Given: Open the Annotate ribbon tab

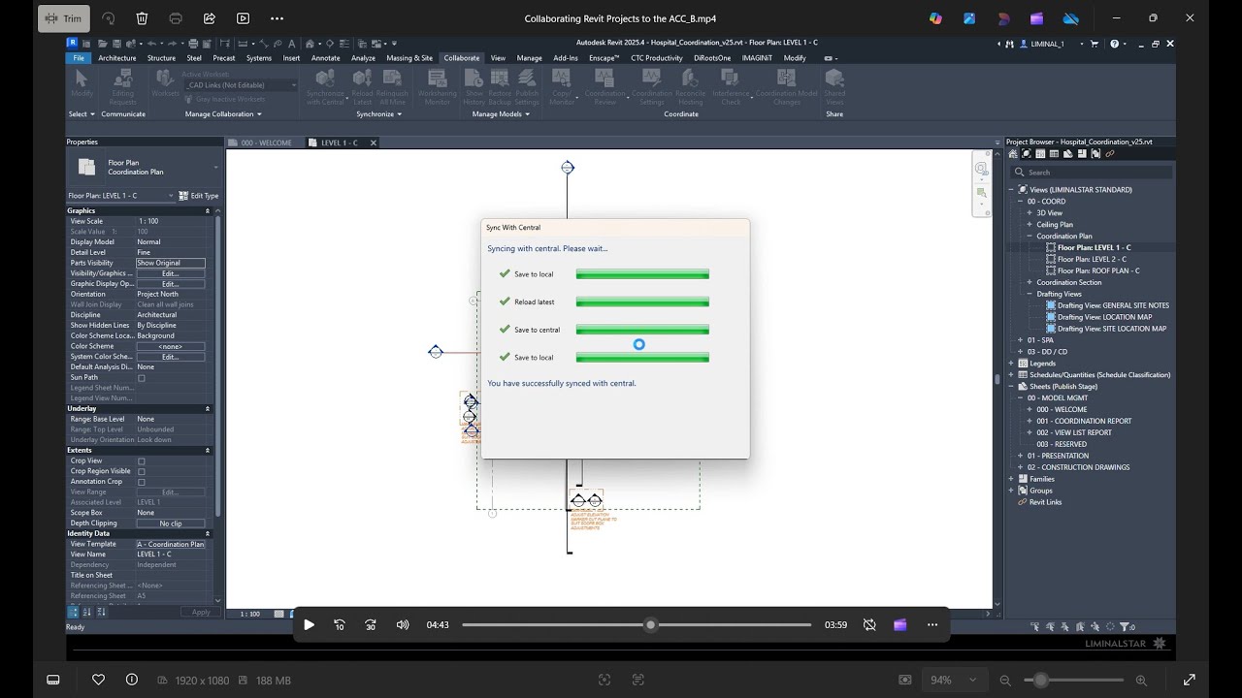Looking at the screenshot, I should point(326,58).
